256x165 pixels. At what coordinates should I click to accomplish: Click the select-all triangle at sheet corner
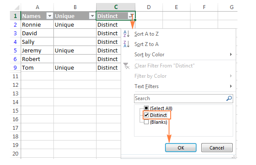17,7
